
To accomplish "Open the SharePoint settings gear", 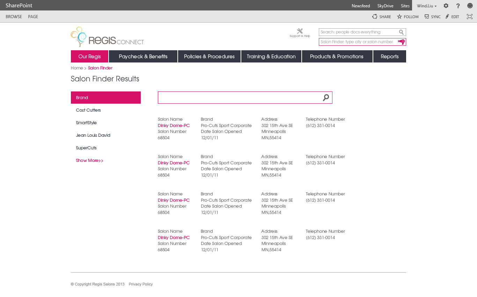I will 446,6.
